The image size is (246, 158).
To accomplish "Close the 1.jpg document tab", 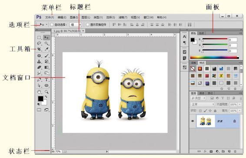I will pyautogui.click(x=83, y=31).
